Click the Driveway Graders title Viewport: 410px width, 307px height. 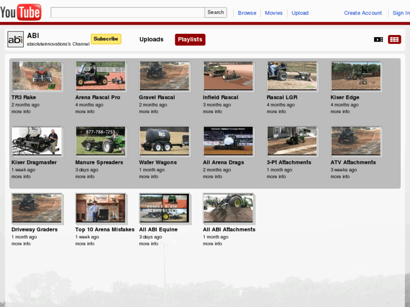(x=34, y=230)
